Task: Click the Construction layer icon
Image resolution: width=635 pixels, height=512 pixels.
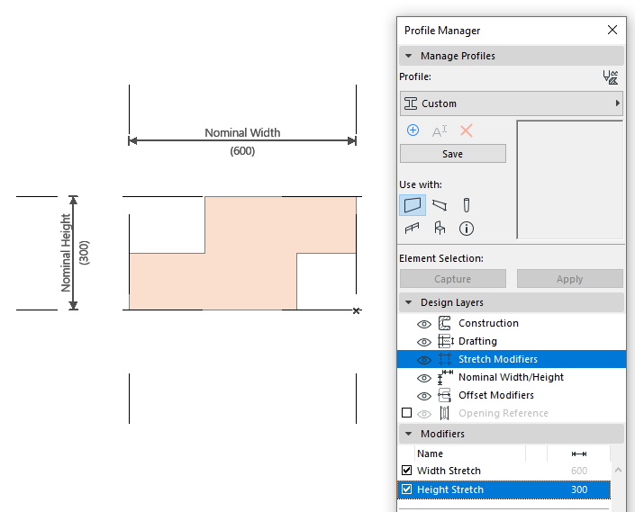Action: point(444,323)
